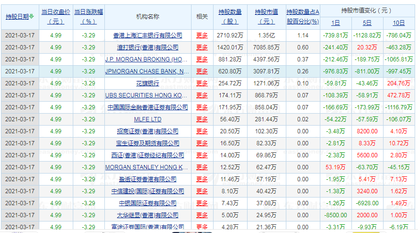The width and height of the screenshot is (418, 233).
Task: Click 更多 for 招商证券(香港) row
Action: pos(202,131)
